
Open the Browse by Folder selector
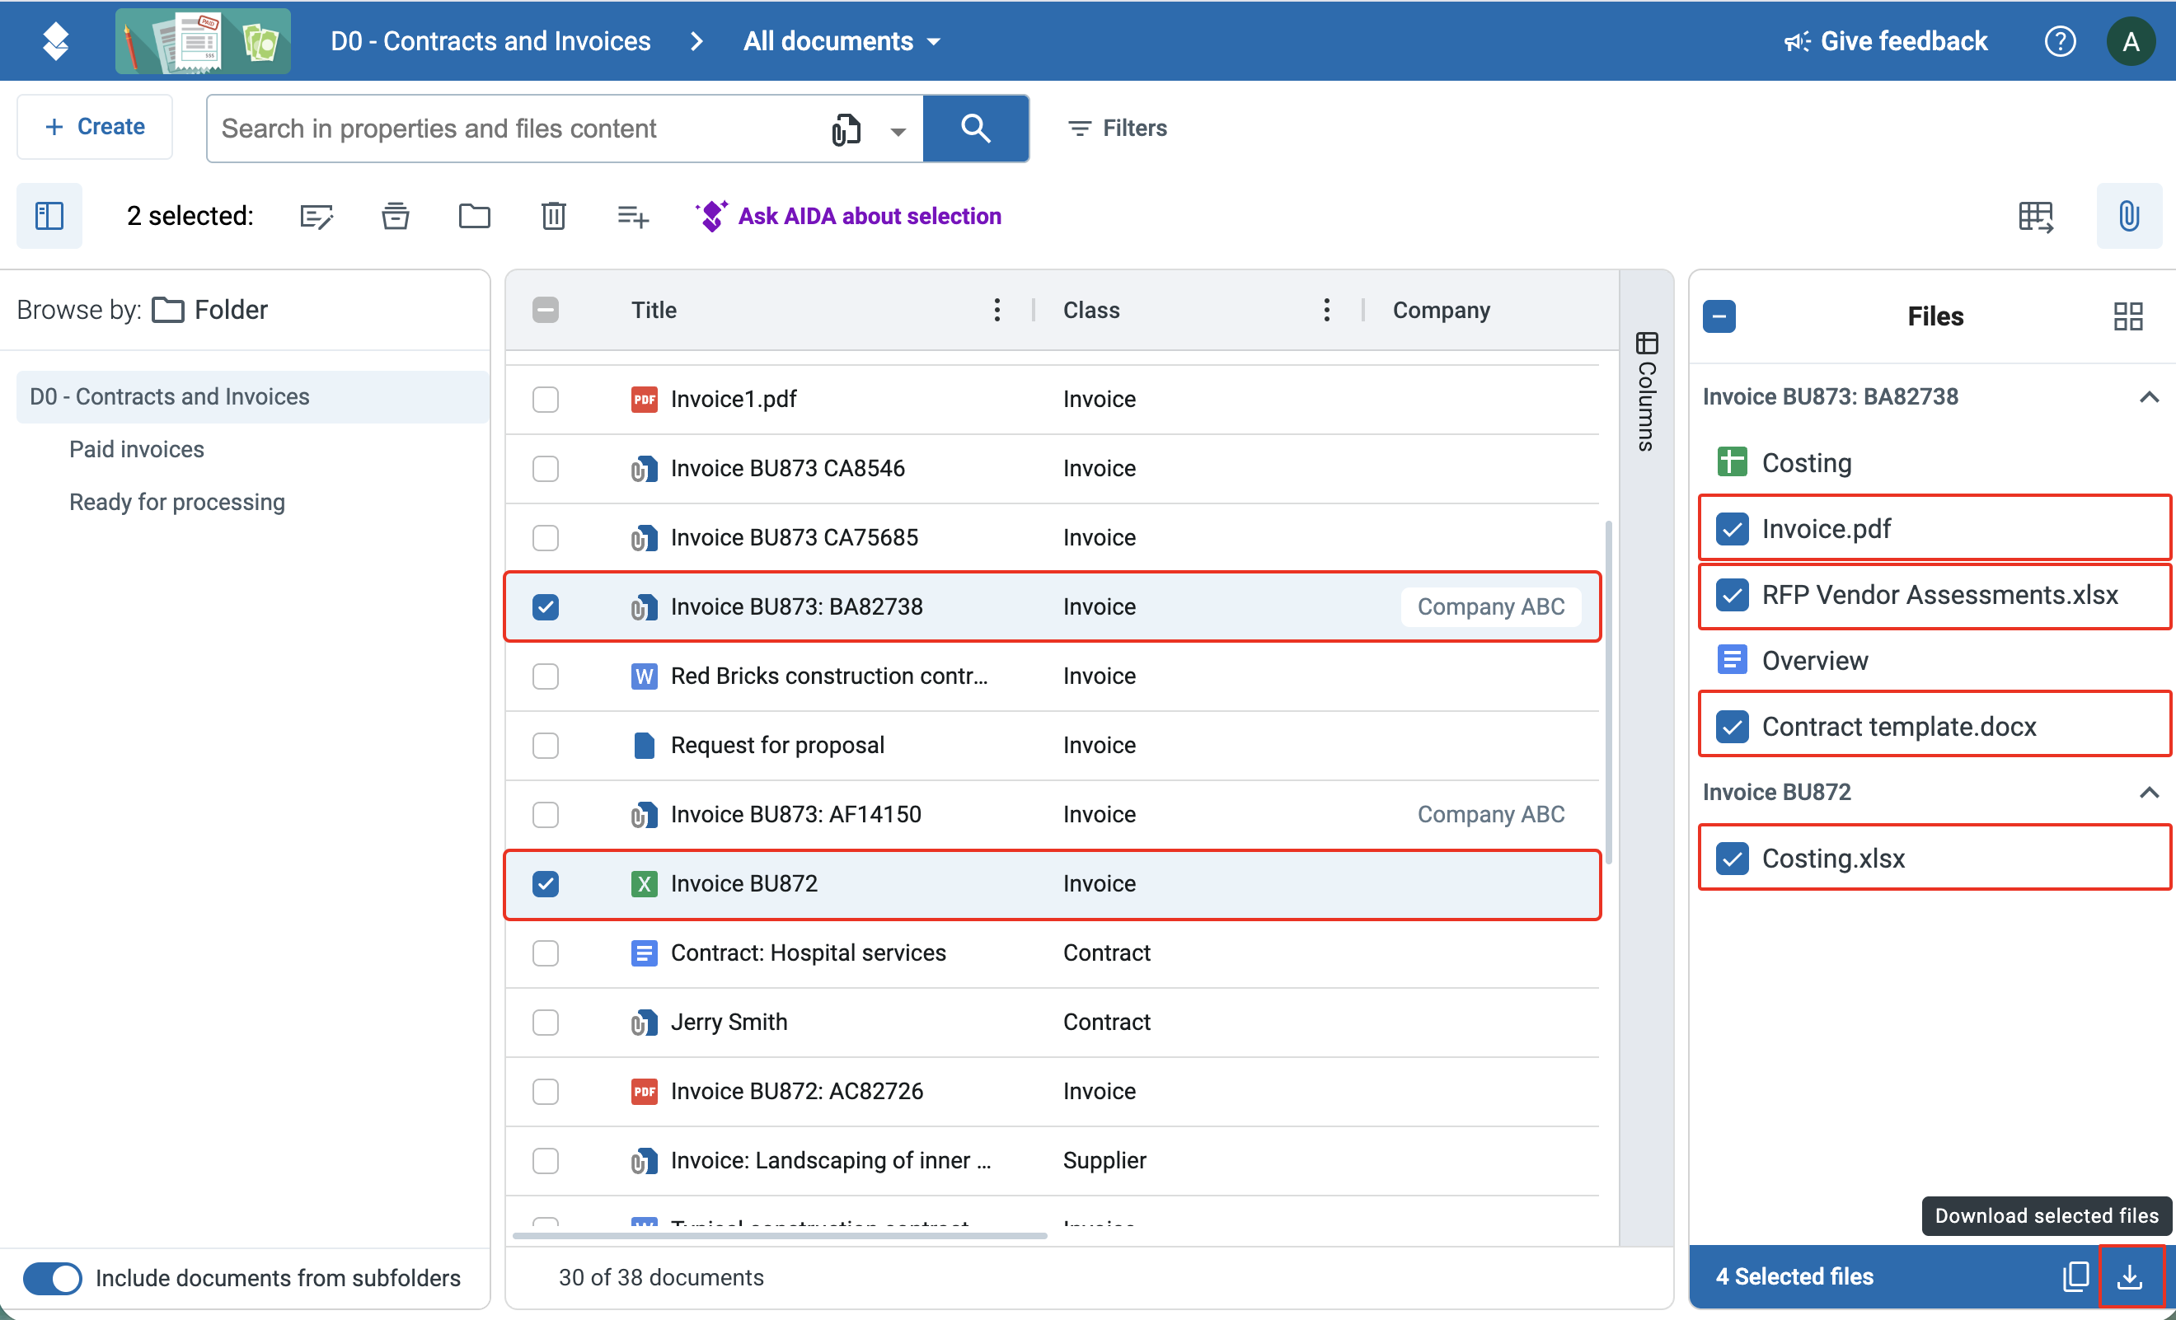tap(209, 310)
